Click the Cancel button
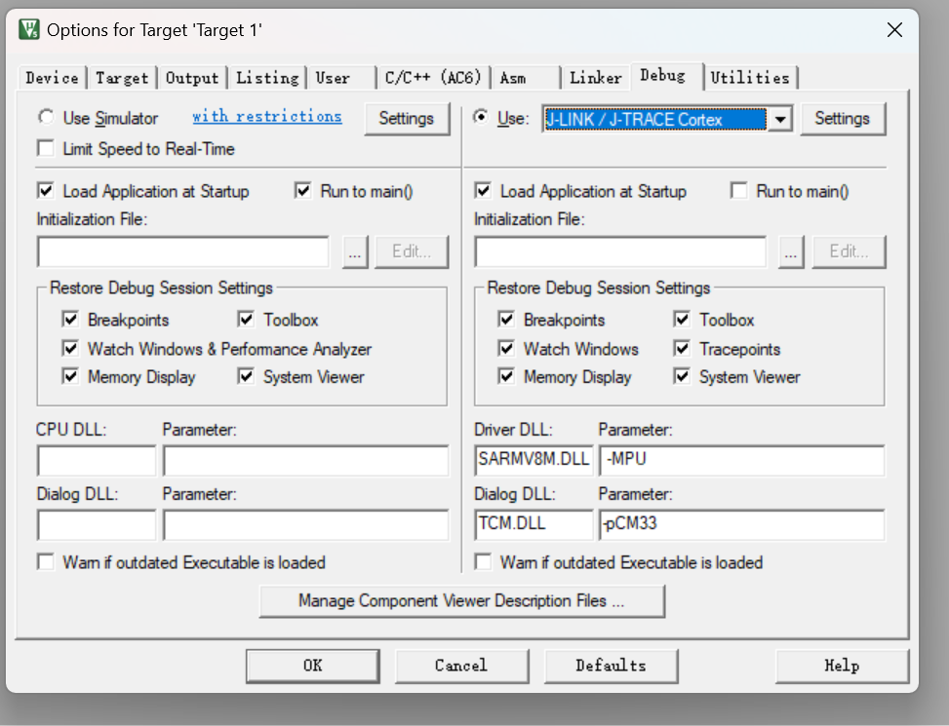Image resolution: width=949 pixels, height=726 pixels. click(461, 666)
